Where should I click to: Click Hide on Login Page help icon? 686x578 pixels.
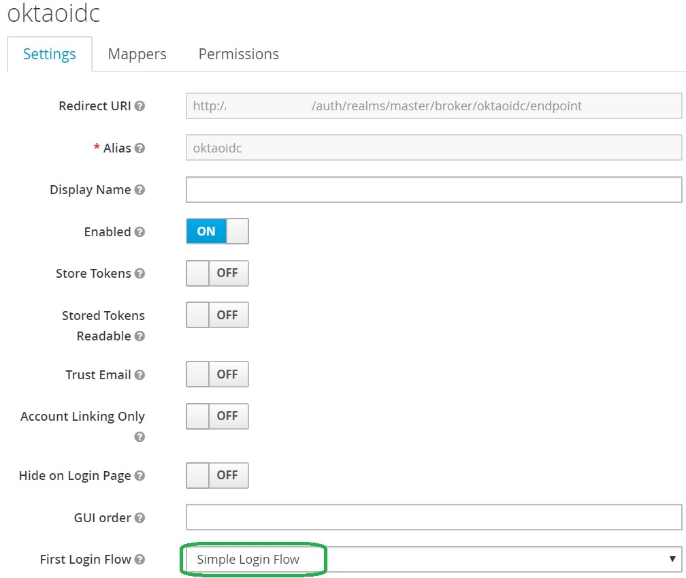140,477
